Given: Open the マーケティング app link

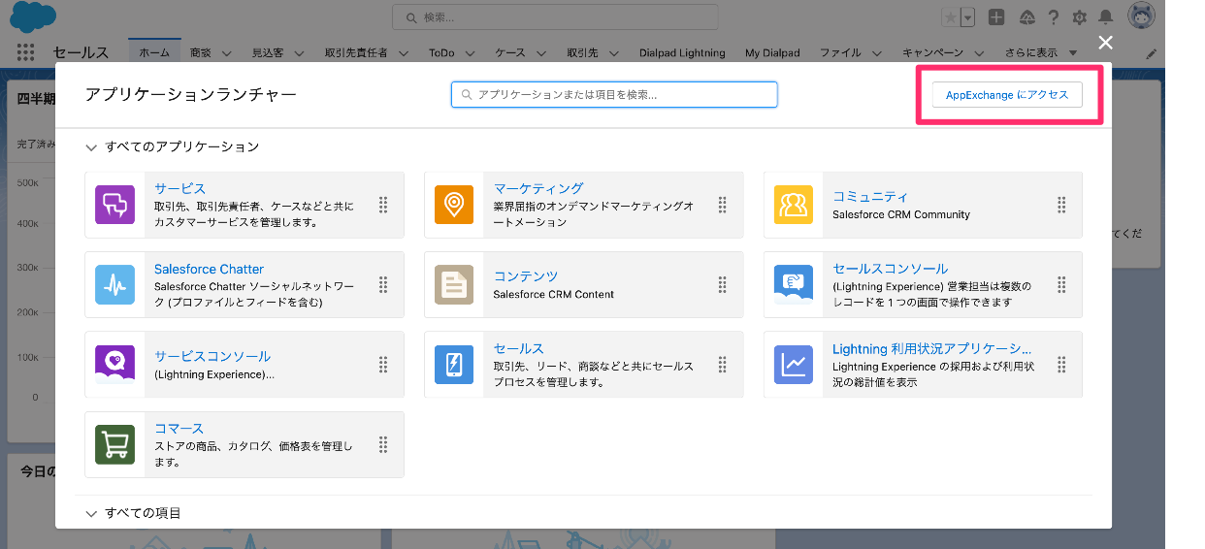Looking at the screenshot, I should point(538,188).
